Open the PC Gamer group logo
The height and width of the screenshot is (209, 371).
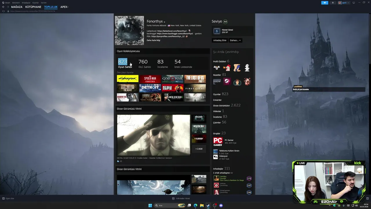(218, 142)
